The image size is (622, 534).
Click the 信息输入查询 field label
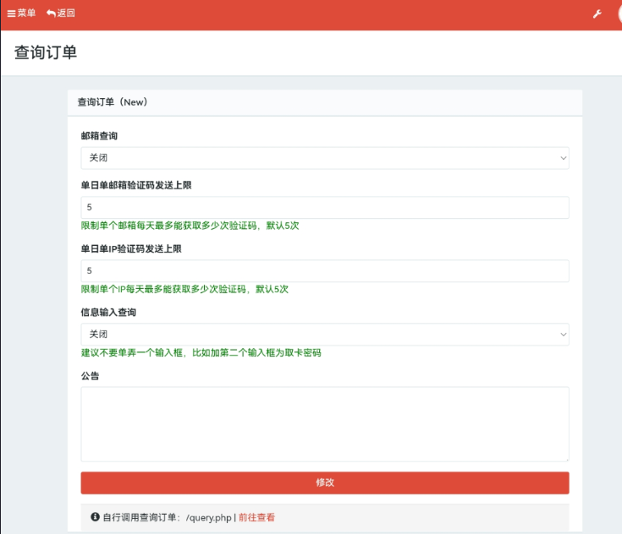(x=108, y=313)
